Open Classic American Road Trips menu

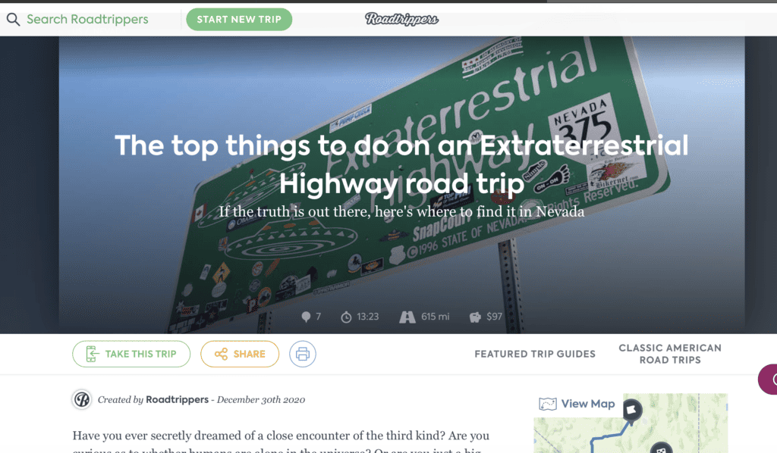[x=670, y=354]
